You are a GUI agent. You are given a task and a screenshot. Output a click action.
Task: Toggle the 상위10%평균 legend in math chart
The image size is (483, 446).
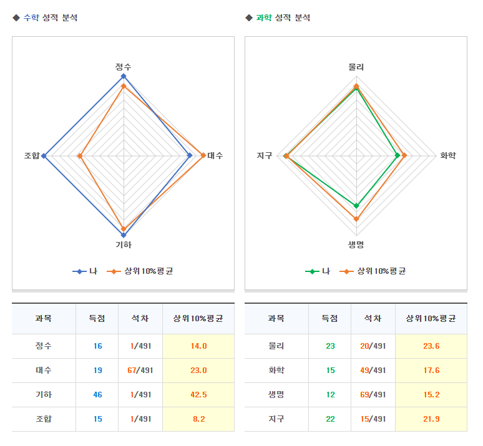[x=141, y=271]
